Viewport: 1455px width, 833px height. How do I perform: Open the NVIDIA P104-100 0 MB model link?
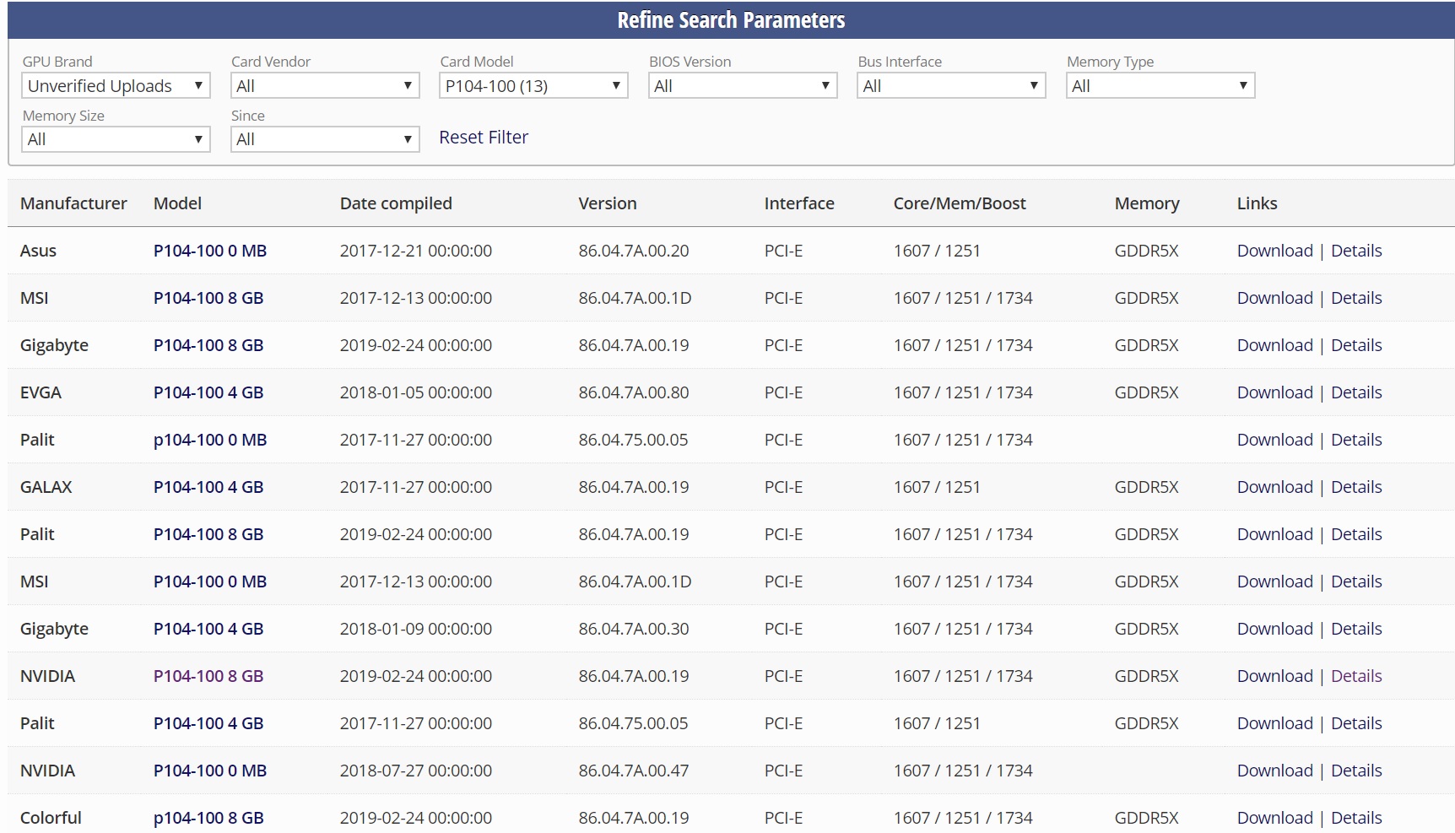coord(210,771)
